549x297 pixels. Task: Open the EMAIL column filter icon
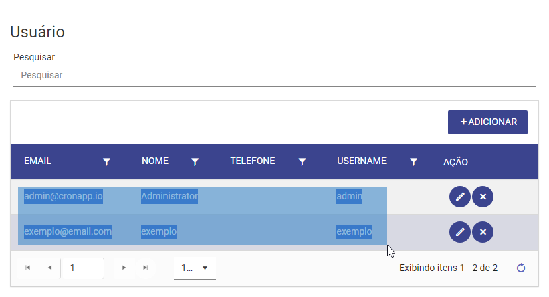click(x=106, y=161)
